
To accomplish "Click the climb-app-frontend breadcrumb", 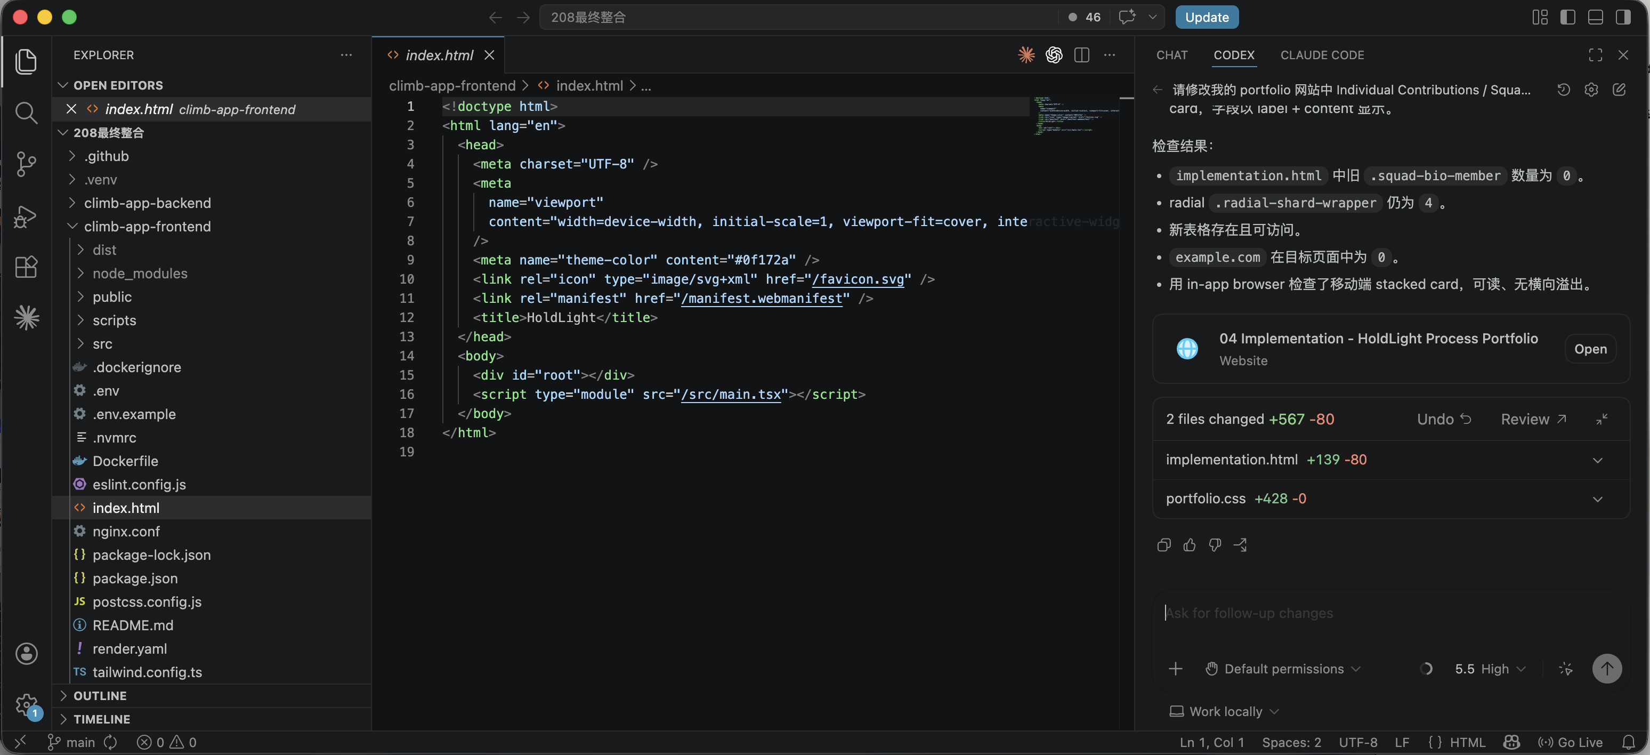I will tap(452, 86).
